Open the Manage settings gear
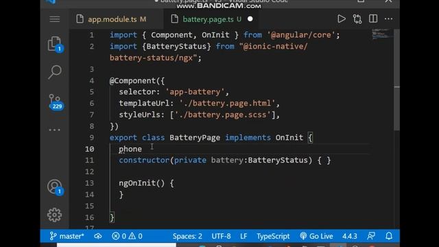 (55, 215)
